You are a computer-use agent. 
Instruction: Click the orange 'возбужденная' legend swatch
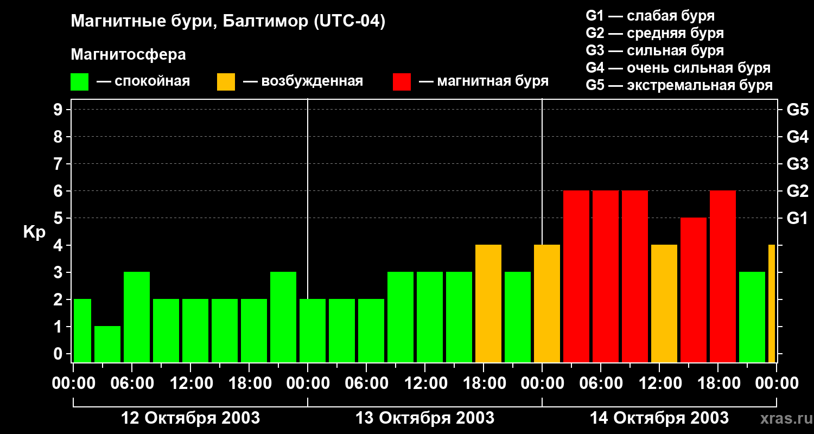(x=226, y=82)
